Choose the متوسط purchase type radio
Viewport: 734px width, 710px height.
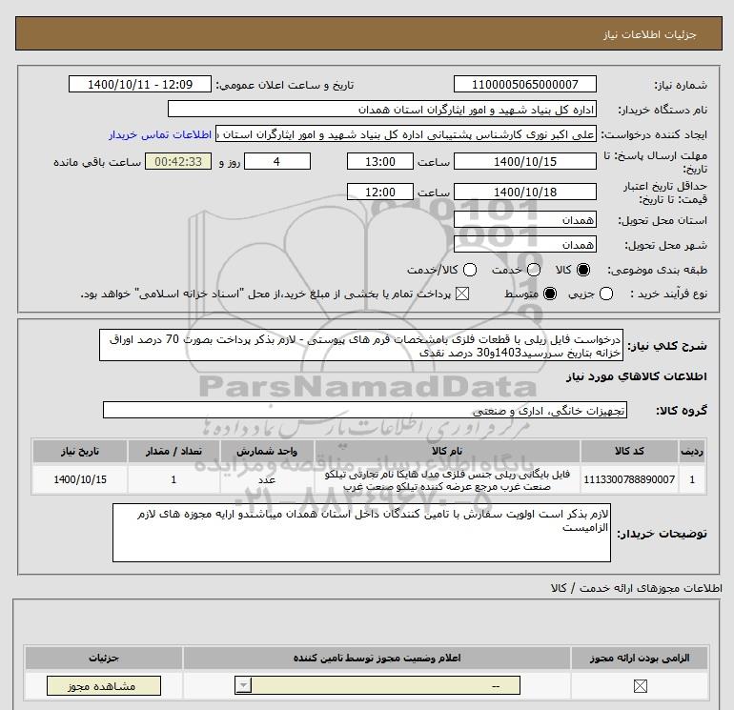tap(550, 294)
